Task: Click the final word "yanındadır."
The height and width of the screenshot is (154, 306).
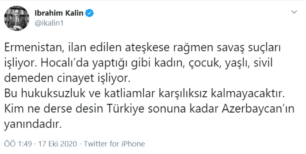Action: coord(31,125)
